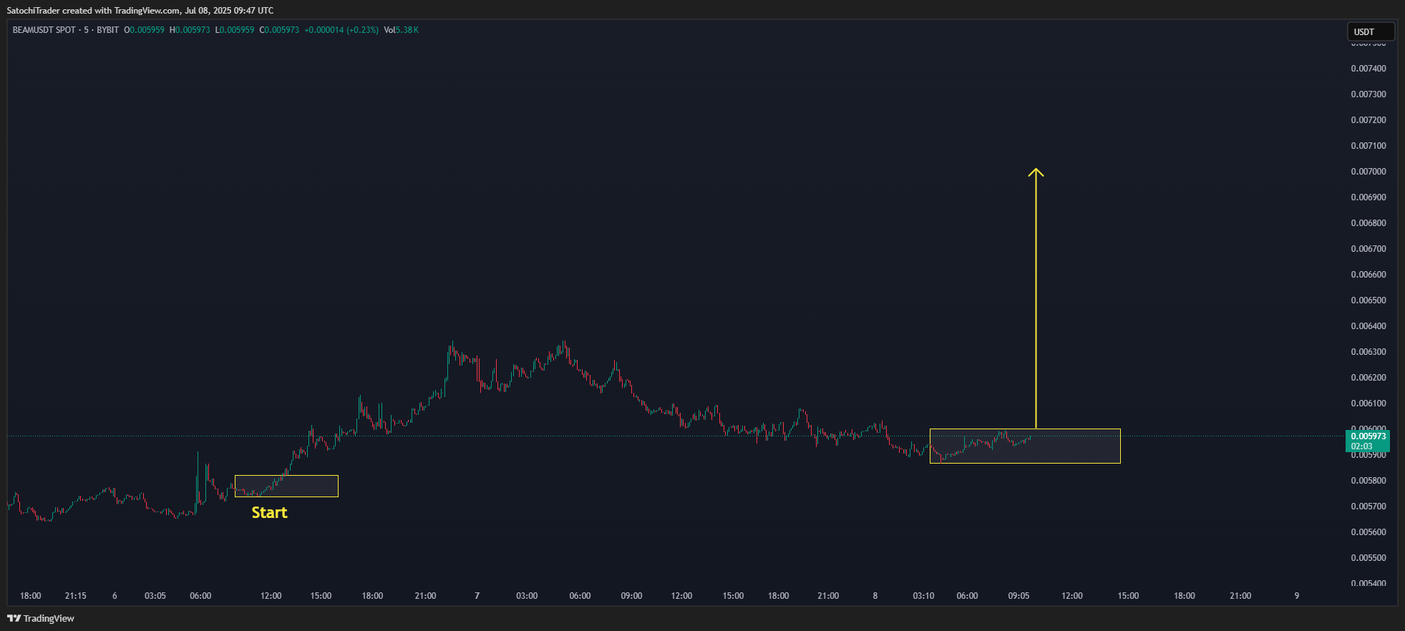The image size is (1405, 631).
Task: Click the 21:15 time axis label
Action: (x=76, y=596)
